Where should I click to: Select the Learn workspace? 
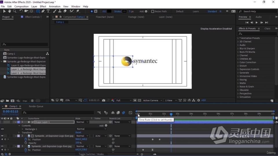[196, 11]
